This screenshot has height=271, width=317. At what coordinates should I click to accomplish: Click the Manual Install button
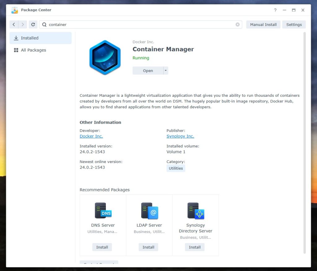click(x=263, y=24)
